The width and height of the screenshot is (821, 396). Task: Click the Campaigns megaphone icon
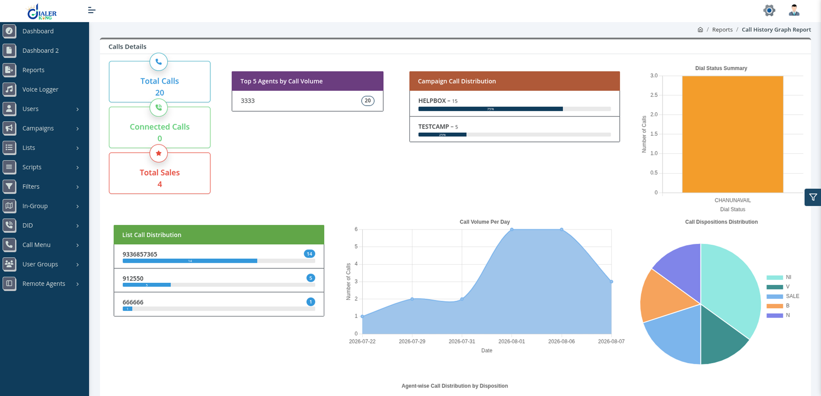9,129
